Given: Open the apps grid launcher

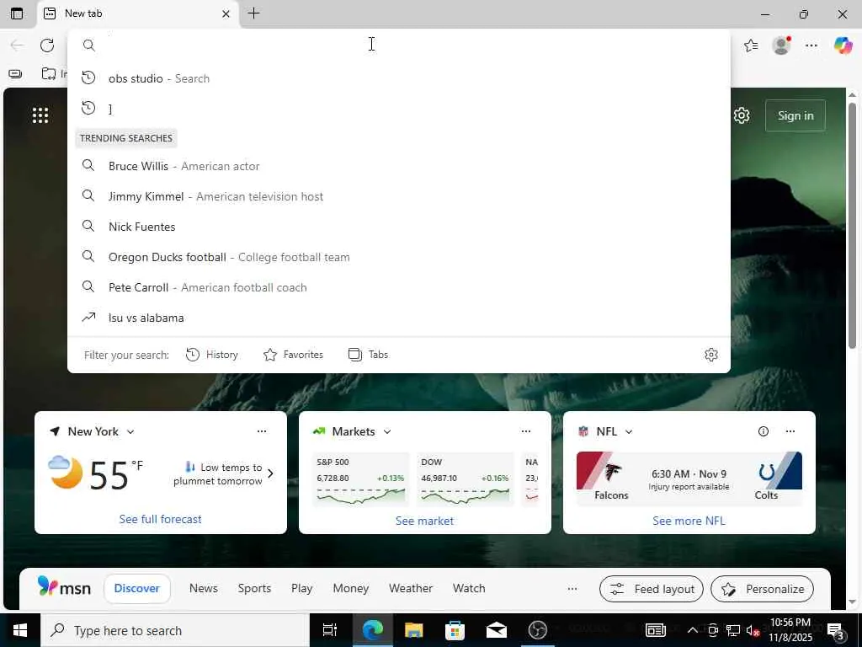Looking at the screenshot, I should click(40, 115).
